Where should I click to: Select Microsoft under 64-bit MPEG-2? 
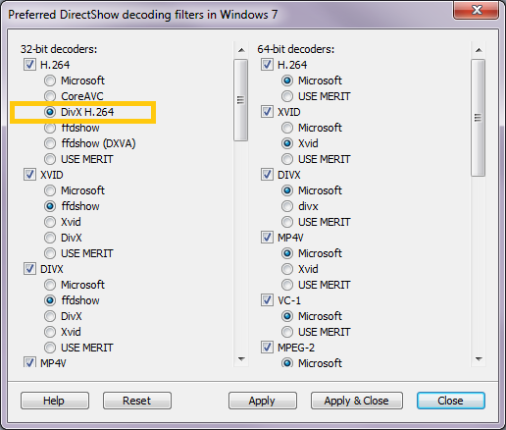click(287, 362)
